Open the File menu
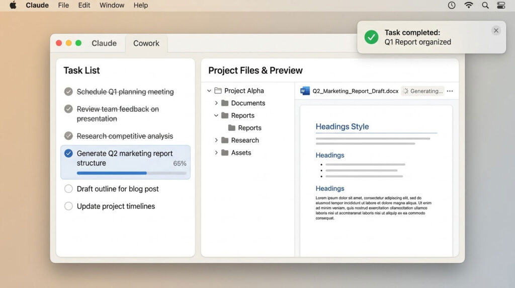Image resolution: width=515 pixels, height=288 pixels. [63, 5]
